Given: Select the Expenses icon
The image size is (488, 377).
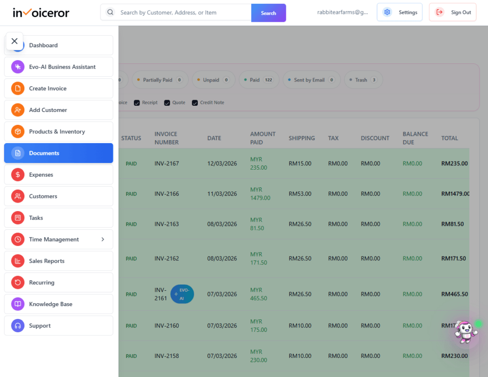Looking at the screenshot, I should 17,174.
